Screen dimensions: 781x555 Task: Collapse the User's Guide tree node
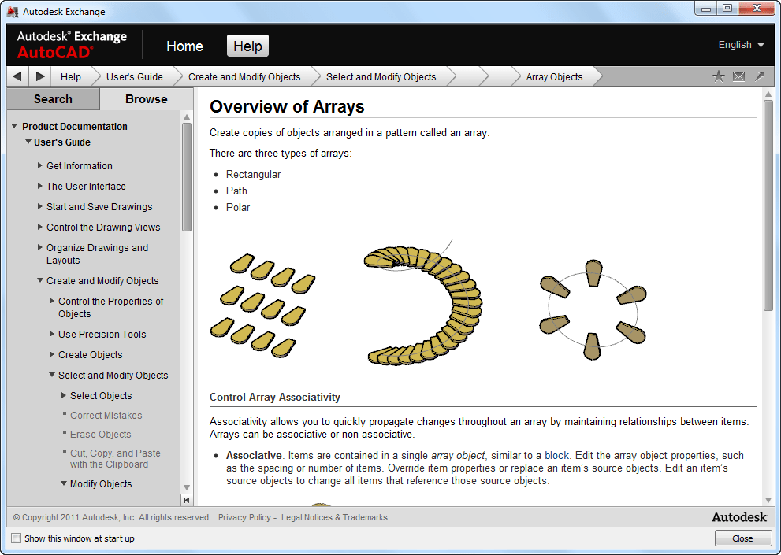coord(28,142)
